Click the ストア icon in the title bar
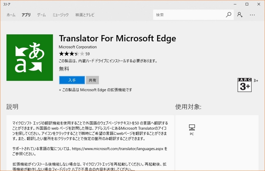The image size is (265, 171). click(6, 4)
